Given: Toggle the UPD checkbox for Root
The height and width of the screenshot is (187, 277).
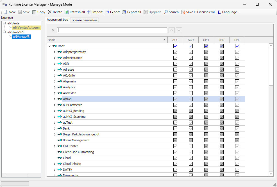Looking at the screenshot, I should (206, 46).
